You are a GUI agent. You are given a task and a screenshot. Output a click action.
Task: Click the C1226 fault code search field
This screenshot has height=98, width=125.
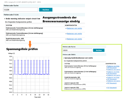[x=20, y=10]
